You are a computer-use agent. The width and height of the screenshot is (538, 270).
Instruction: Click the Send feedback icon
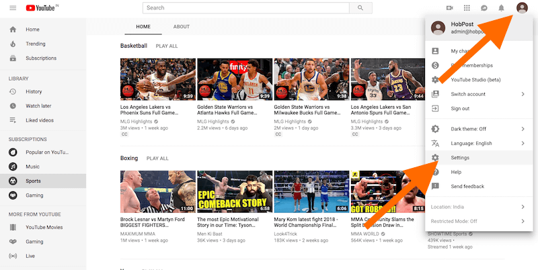pyautogui.click(x=435, y=187)
